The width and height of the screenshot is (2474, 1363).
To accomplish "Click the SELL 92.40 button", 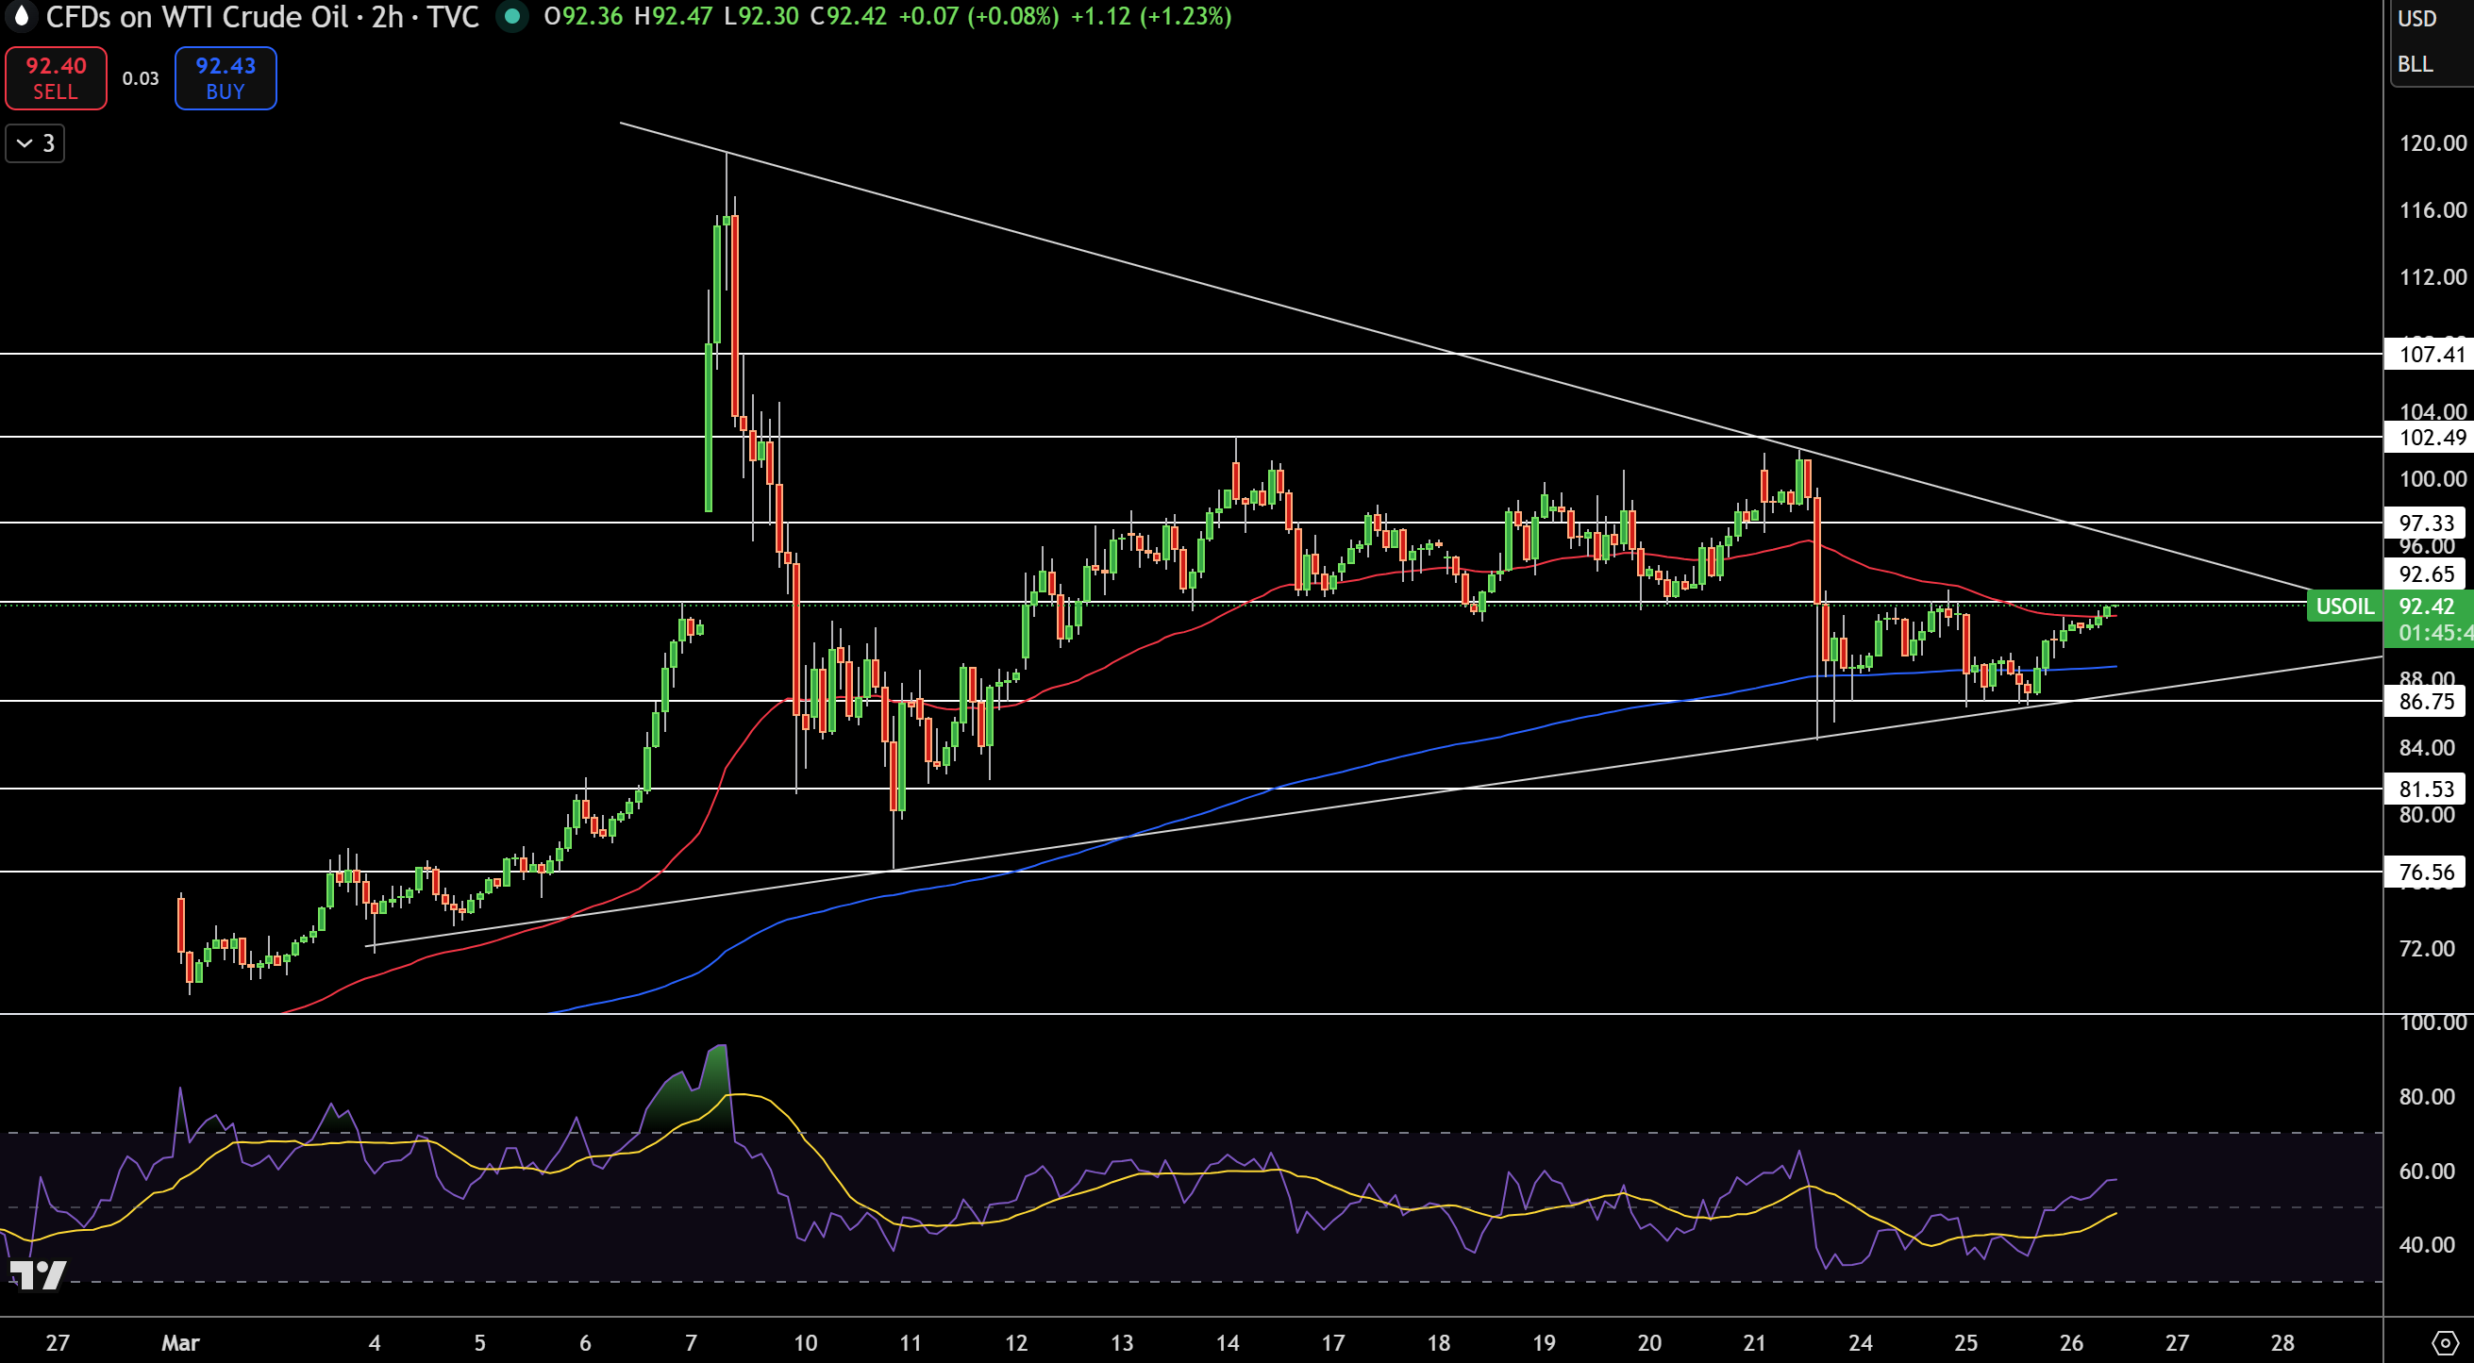I will 56,77.
